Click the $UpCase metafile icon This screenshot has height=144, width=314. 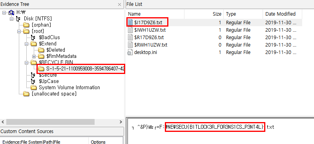[x=33, y=81]
